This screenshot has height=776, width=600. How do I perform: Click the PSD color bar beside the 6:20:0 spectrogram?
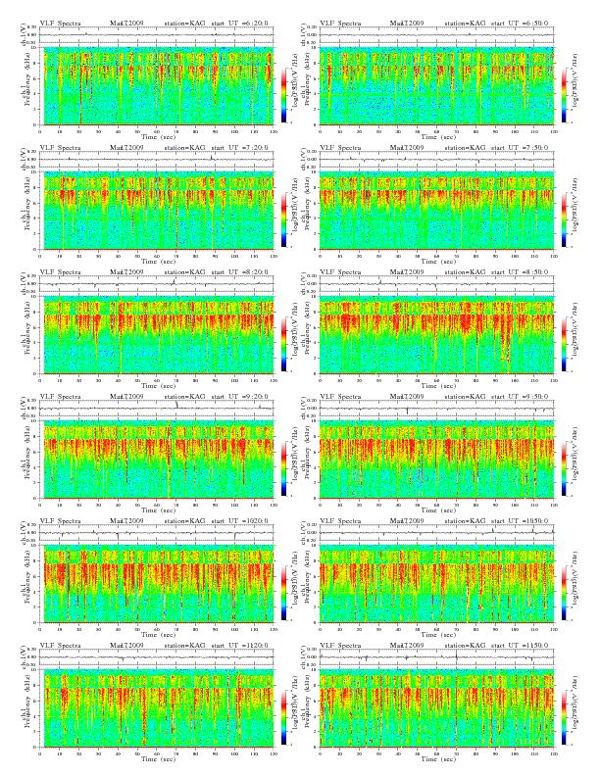point(283,95)
